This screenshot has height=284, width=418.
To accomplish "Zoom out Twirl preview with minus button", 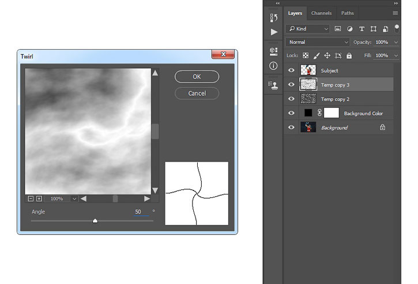I will click(31, 199).
